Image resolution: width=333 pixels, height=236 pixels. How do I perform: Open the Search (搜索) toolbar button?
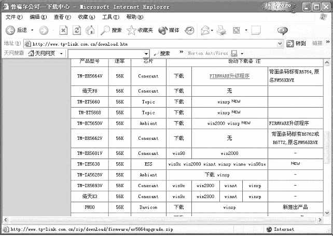coord(111,31)
